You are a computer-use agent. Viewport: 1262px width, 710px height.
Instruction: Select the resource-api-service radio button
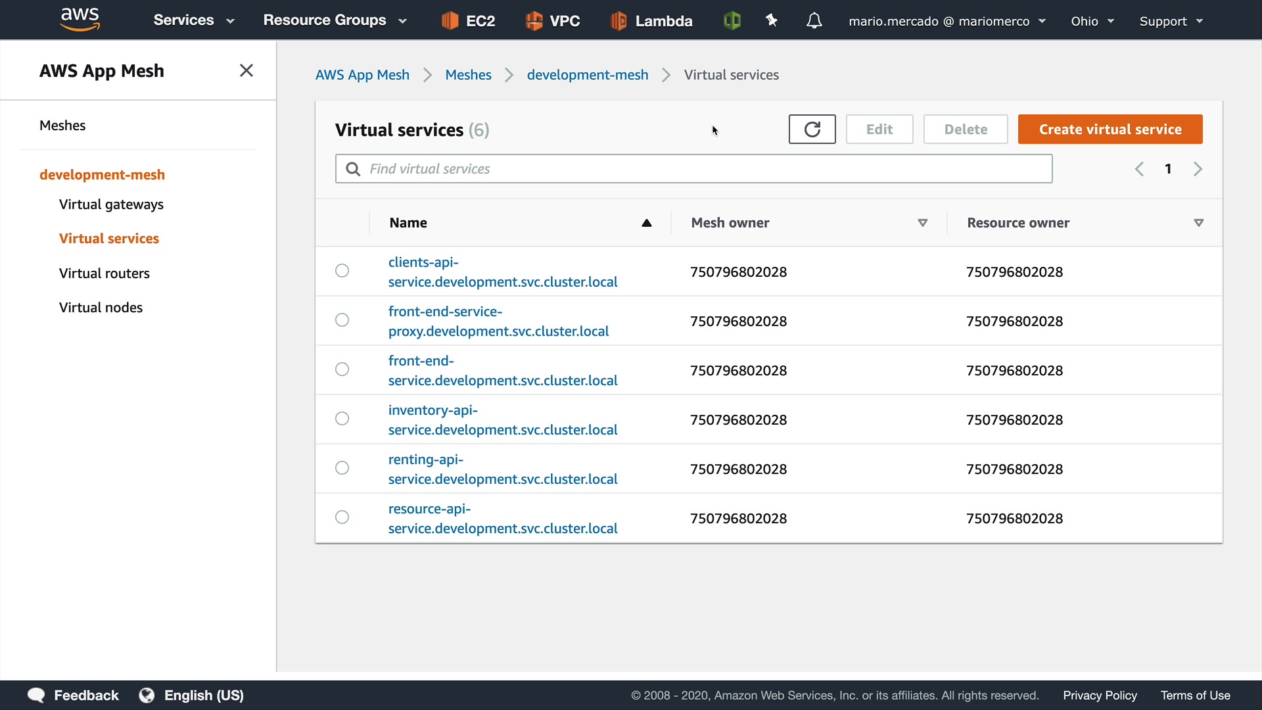coord(342,517)
